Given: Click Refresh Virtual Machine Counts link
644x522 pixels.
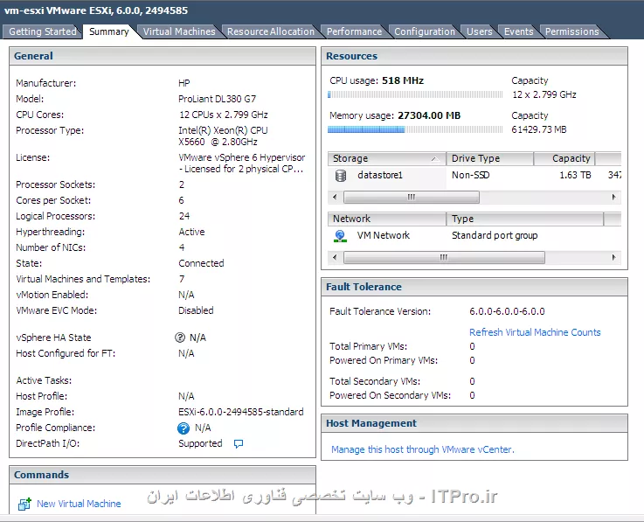Looking at the screenshot, I should click(535, 332).
